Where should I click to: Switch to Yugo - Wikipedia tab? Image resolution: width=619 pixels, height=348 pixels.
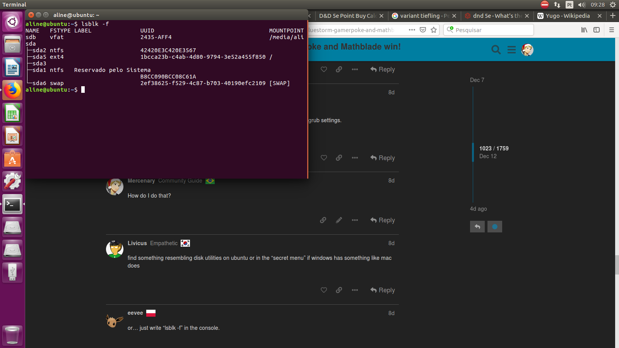tap(568, 16)
